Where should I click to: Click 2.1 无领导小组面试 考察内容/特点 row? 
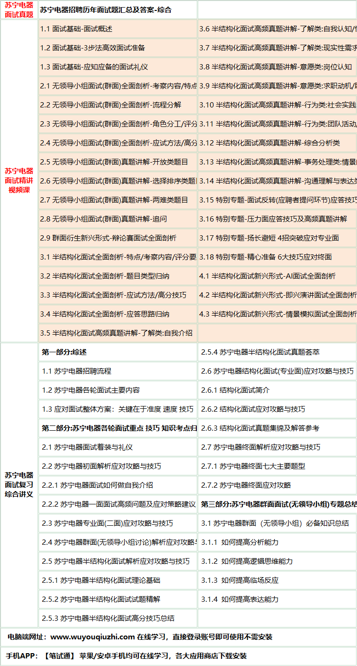(118, 86)
